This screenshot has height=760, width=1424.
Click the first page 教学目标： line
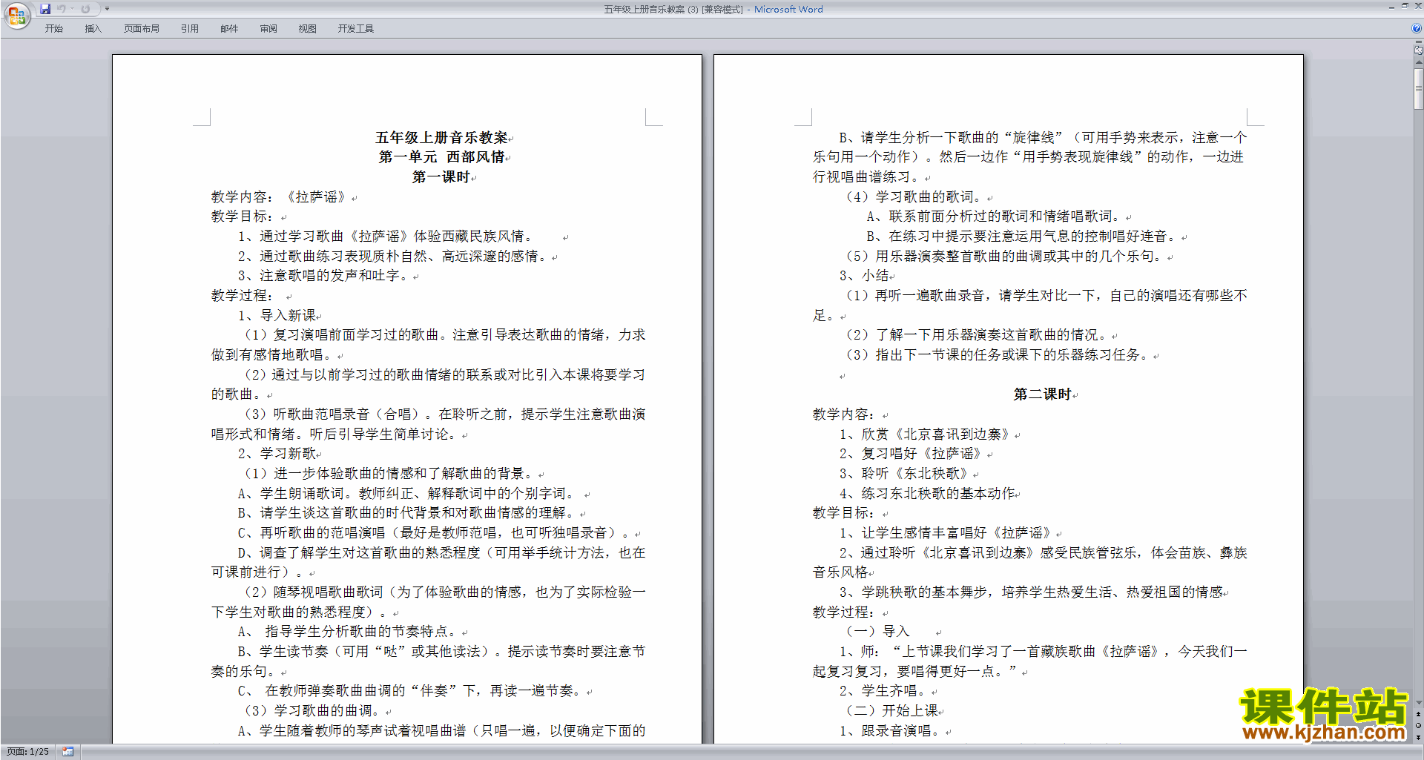243,217
